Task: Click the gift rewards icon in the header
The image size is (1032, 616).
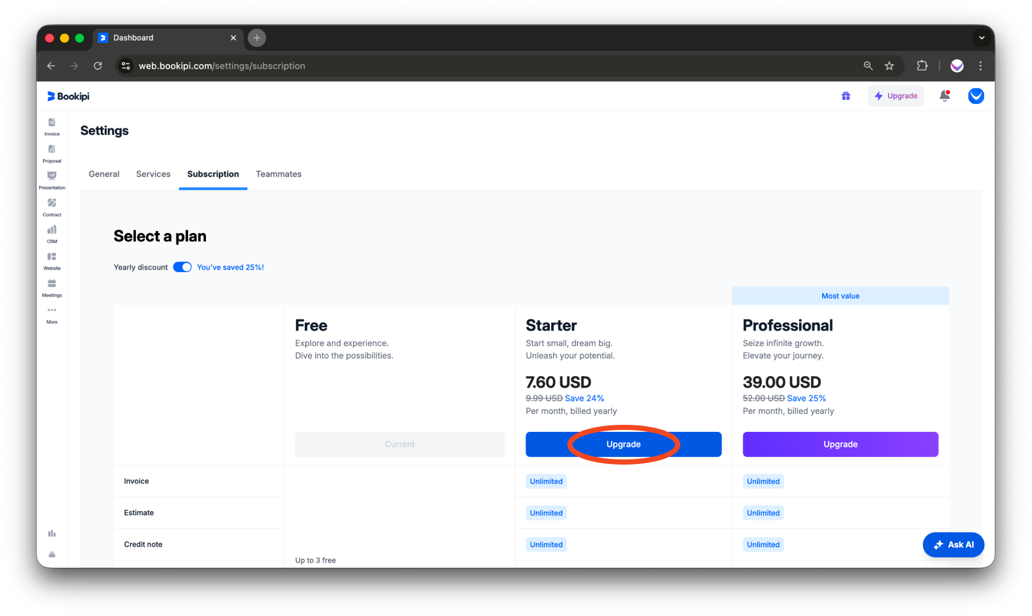Action: click(x=846, y=96)
